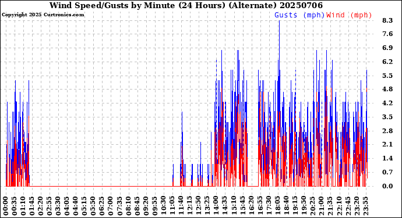Click the 07:35 time label
Image resolution: width=402 pixels, height=218 pixels.
click(120, 206)
